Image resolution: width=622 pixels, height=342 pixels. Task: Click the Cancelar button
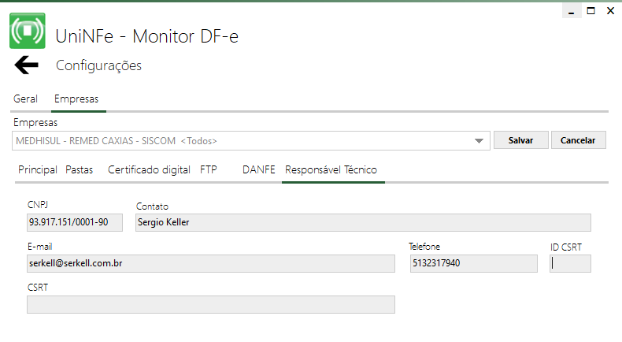[x=578, y=140]
